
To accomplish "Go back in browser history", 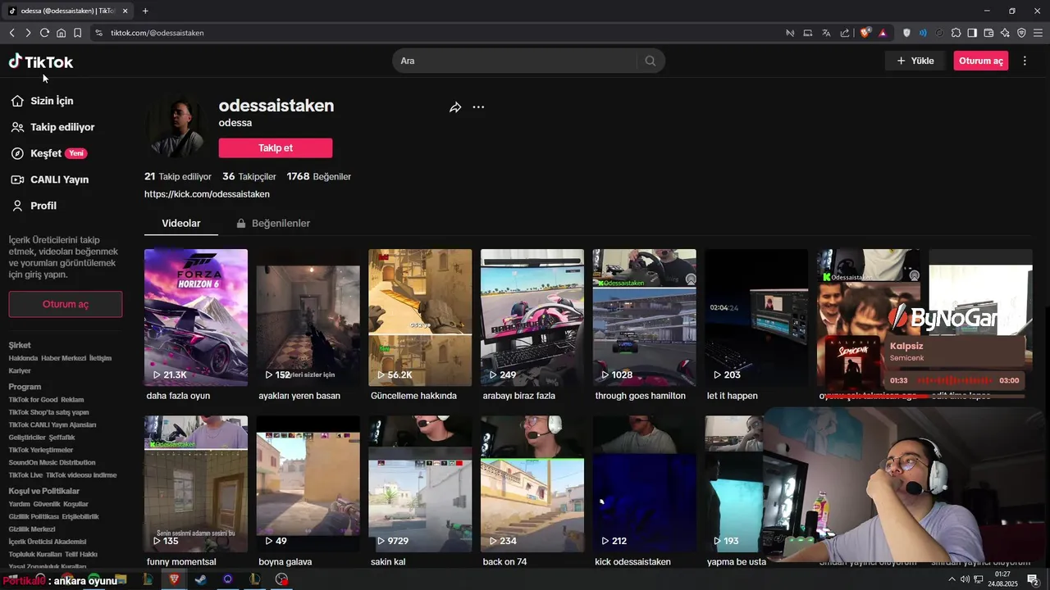I will [x=11, y=33].
